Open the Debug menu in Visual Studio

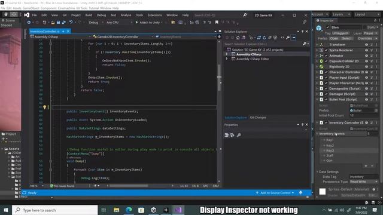(101, 15)
